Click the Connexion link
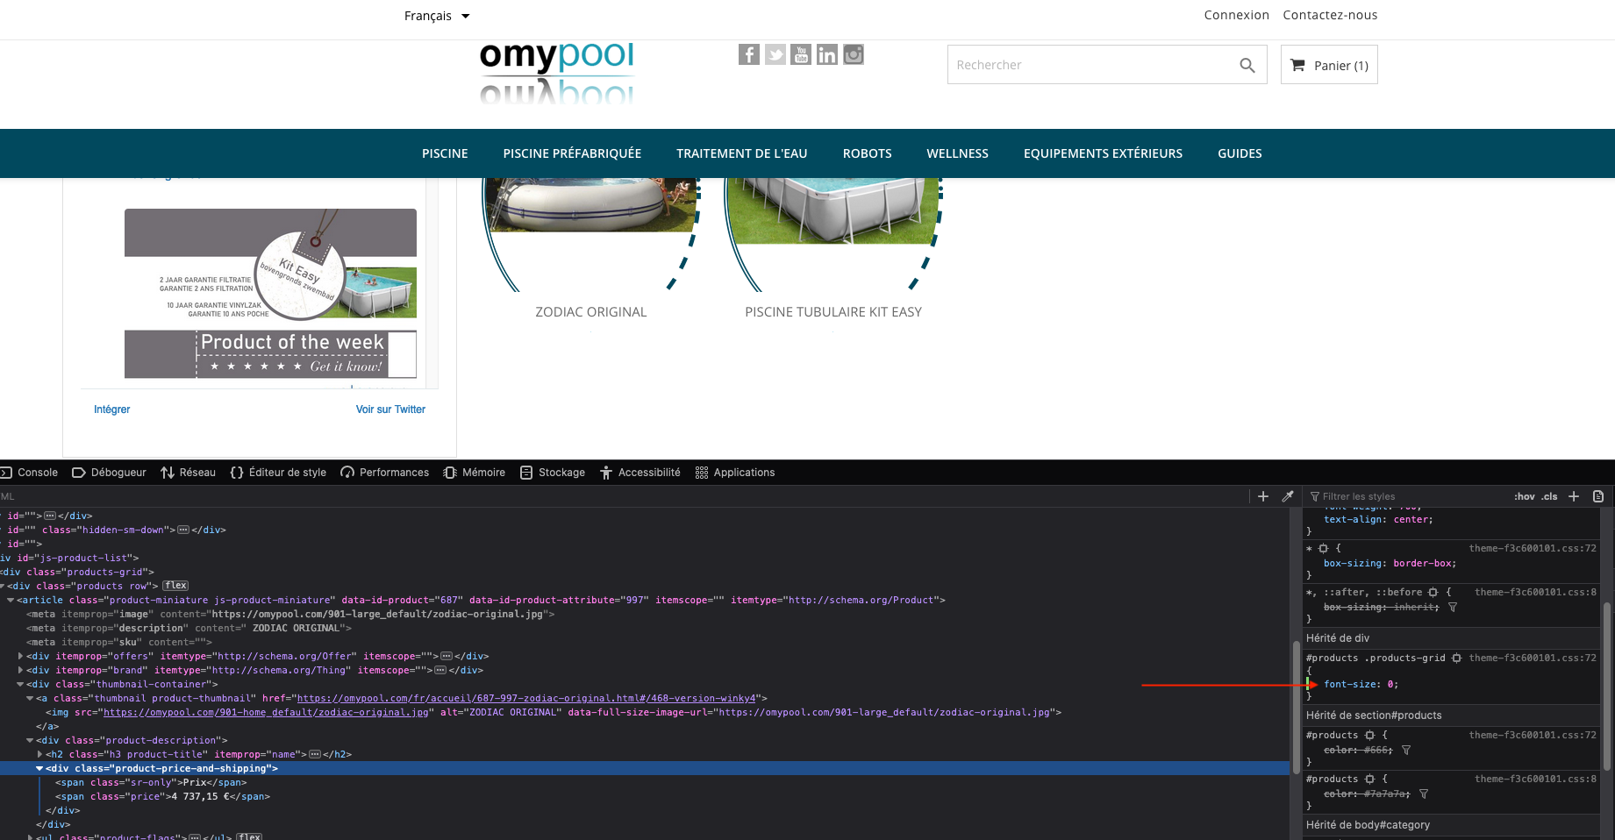 click(1237, 15)
